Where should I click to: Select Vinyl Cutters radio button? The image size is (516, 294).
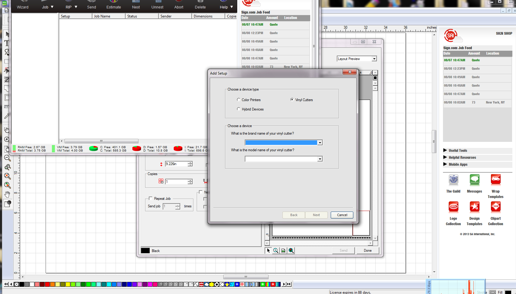click(292, 100)
